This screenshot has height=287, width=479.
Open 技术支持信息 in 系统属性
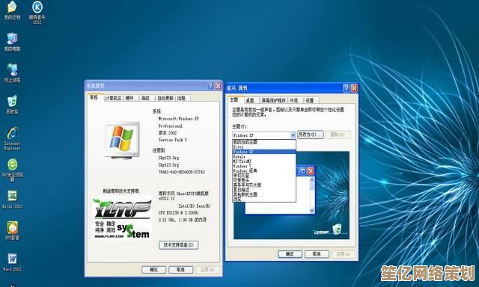coord(179,245)
